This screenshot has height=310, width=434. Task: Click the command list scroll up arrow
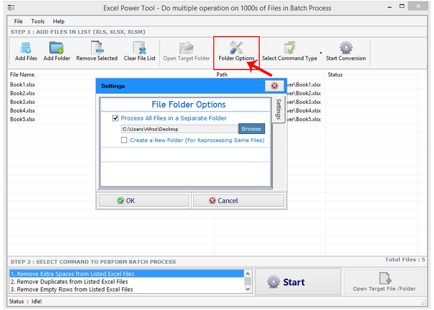[x=248, y=273]
